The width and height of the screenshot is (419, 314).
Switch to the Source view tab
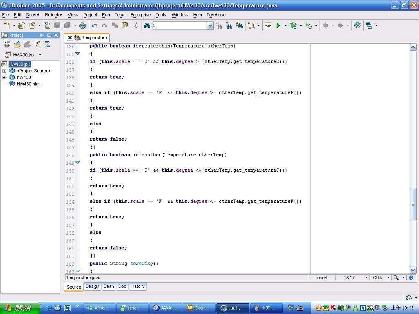74,287
